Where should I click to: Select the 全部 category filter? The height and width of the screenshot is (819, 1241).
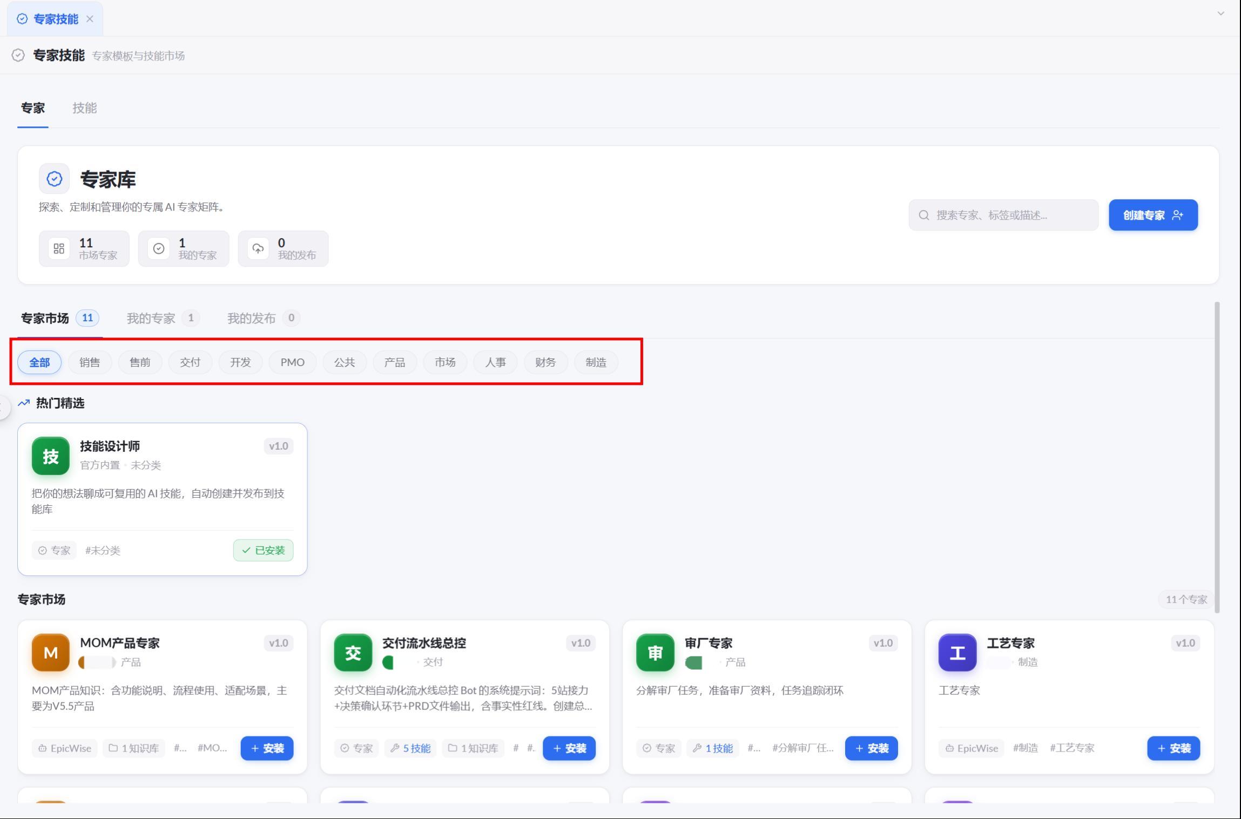39,362
